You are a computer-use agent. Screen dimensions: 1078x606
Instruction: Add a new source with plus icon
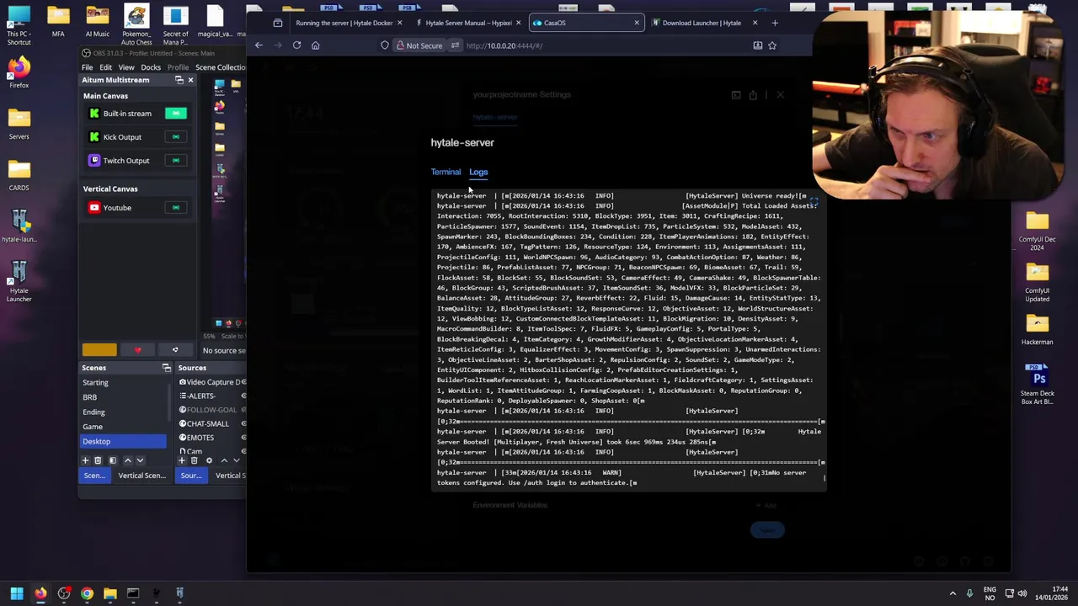182,460
